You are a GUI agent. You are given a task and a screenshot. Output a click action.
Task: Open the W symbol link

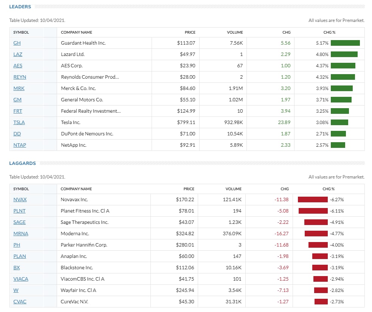click(x=16, y=290)
